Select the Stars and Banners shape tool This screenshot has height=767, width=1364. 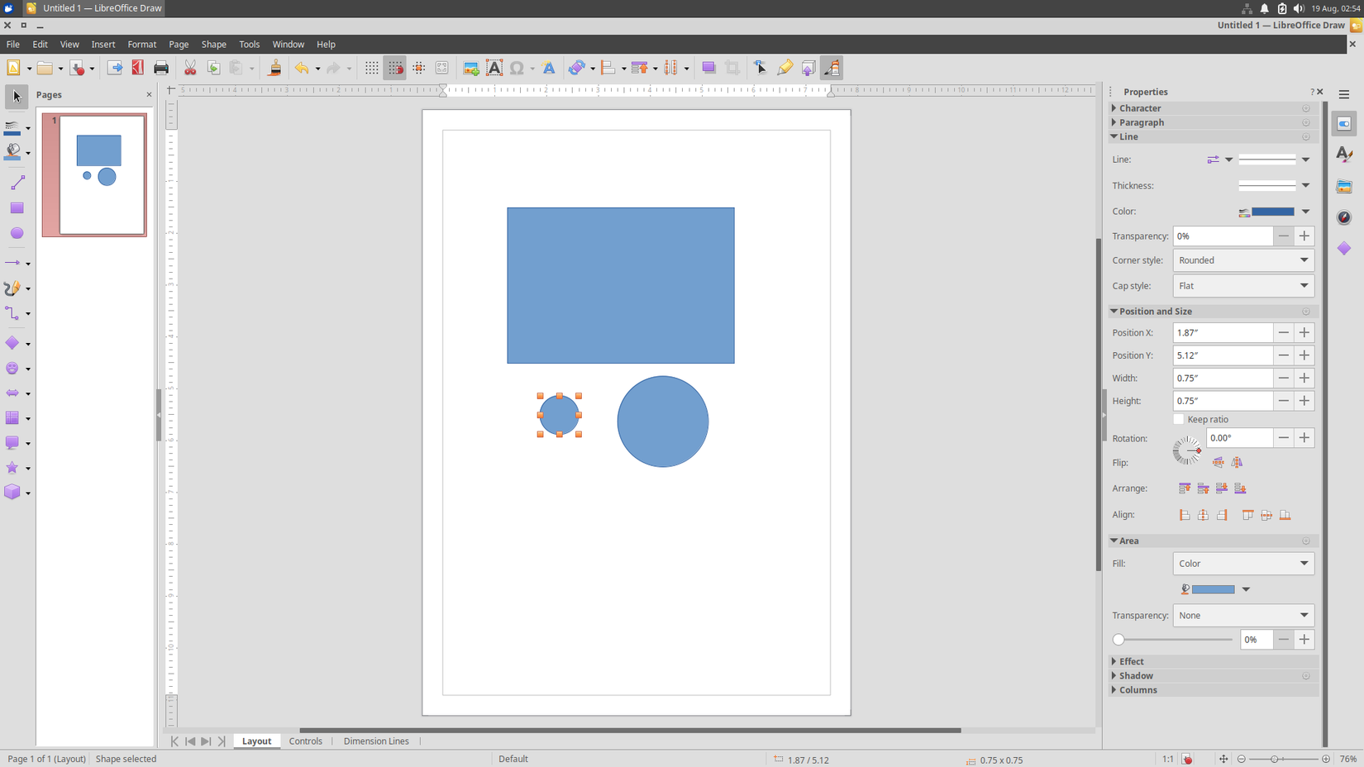(12, 468)
